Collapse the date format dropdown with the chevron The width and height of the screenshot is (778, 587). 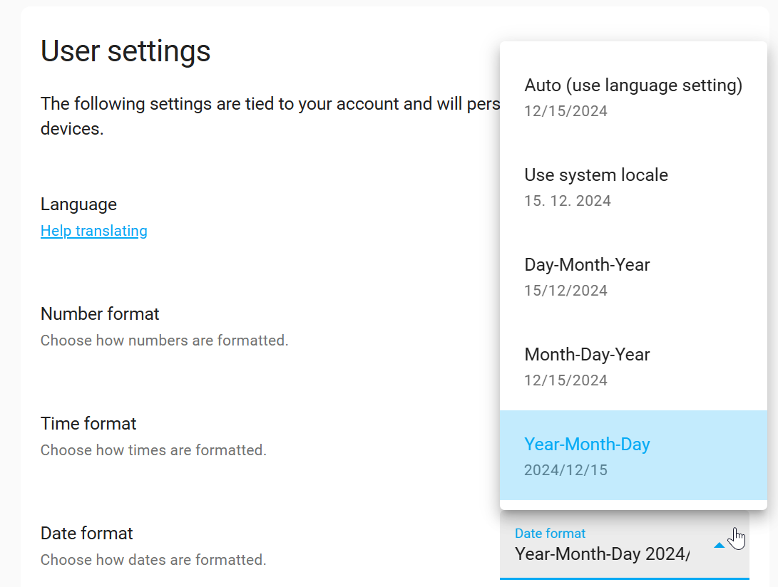(x=720, y=544)
